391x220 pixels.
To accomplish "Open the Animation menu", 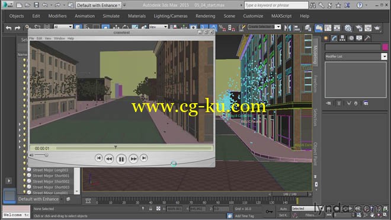I will [x=85, y=16].
